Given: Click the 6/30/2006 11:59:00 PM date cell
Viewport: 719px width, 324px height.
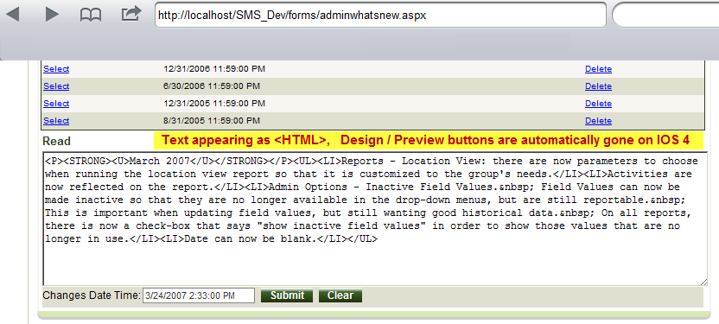Looking at the screenshot, I should pyautogui.click(x=212, y=86).
